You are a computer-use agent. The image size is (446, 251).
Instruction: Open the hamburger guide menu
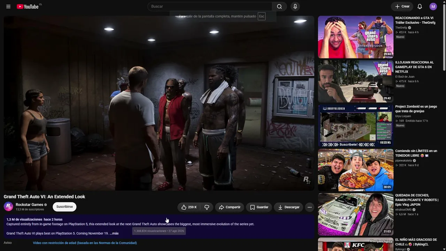coord(8,7)
